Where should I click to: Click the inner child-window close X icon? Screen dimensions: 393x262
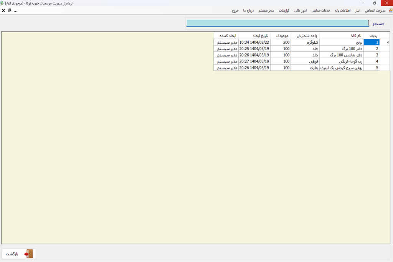pyautogui.click(x=3, y=11)
